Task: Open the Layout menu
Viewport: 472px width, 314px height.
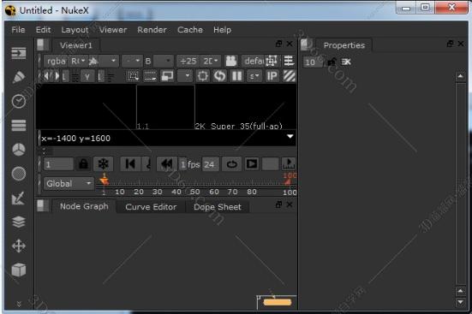Action: (75, 30)
